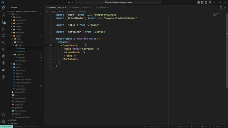
Task: Click the MyCart breadcrumb item
Action: (61, 11)
